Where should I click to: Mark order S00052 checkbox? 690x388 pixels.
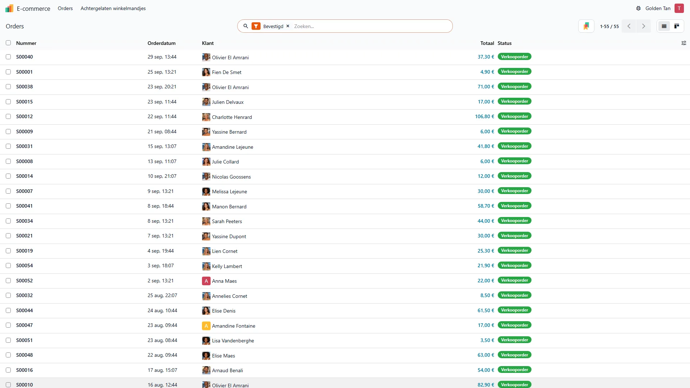click(x=8, y=281)
